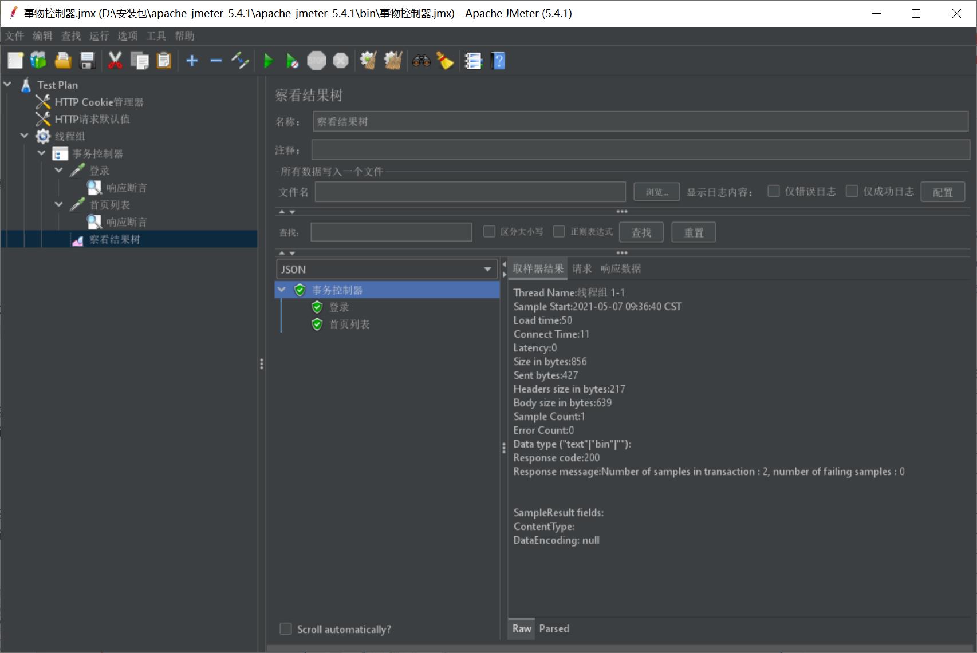Image resolution: width=977 pixels, height=653 pixels.
Task: Save the test plan with the floppy icon
Action: (87, 60)
